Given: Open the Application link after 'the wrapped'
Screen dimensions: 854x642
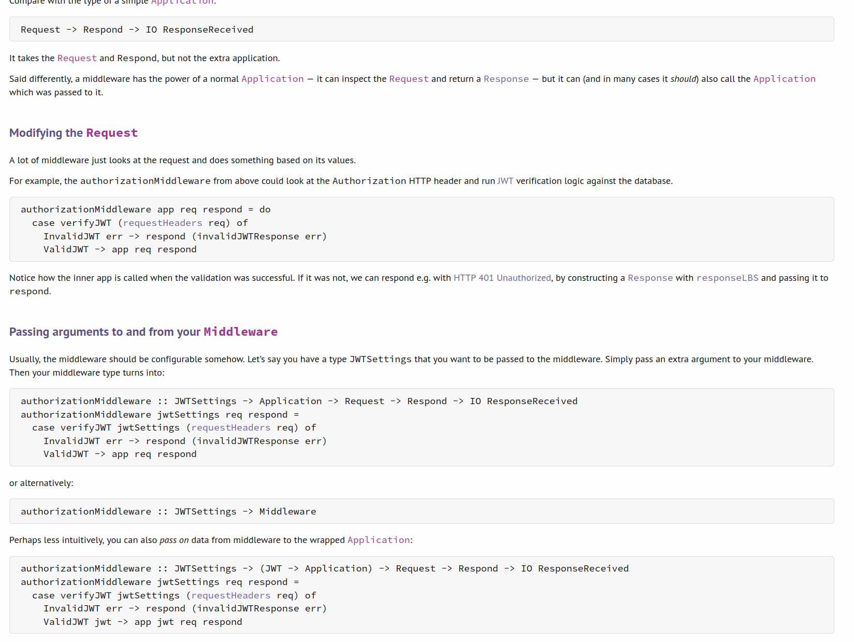Looking at the screenshot, I should pyautogui.click(x=379, y=540).
